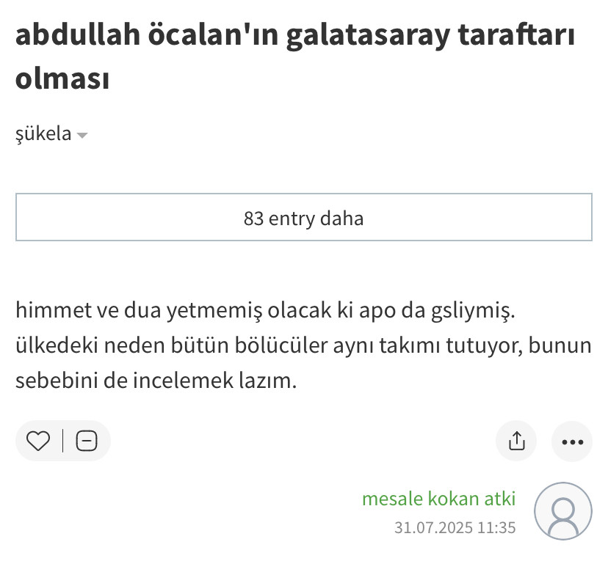Click the word 'olması' in the title
This screenshot has width=608, height=561.
coord(62,78)
